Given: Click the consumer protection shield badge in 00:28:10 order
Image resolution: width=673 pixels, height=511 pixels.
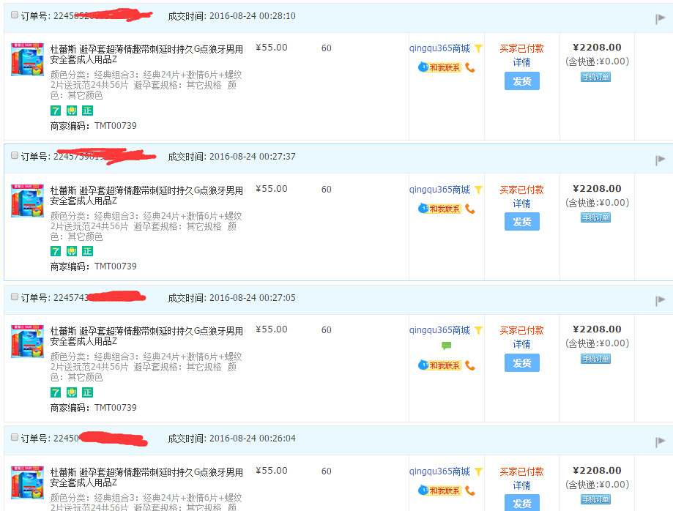Looking at the screenshot, I should [72, 111].
